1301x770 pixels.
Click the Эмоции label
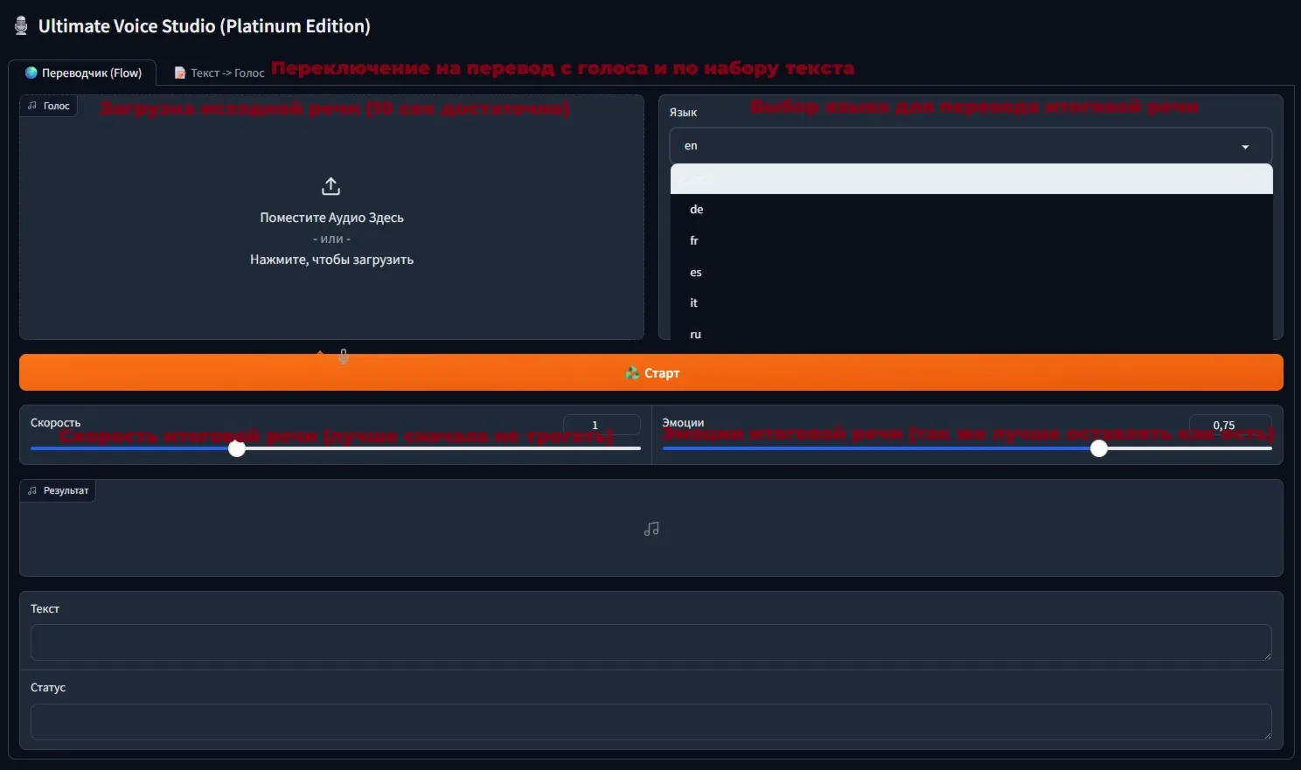683,423
